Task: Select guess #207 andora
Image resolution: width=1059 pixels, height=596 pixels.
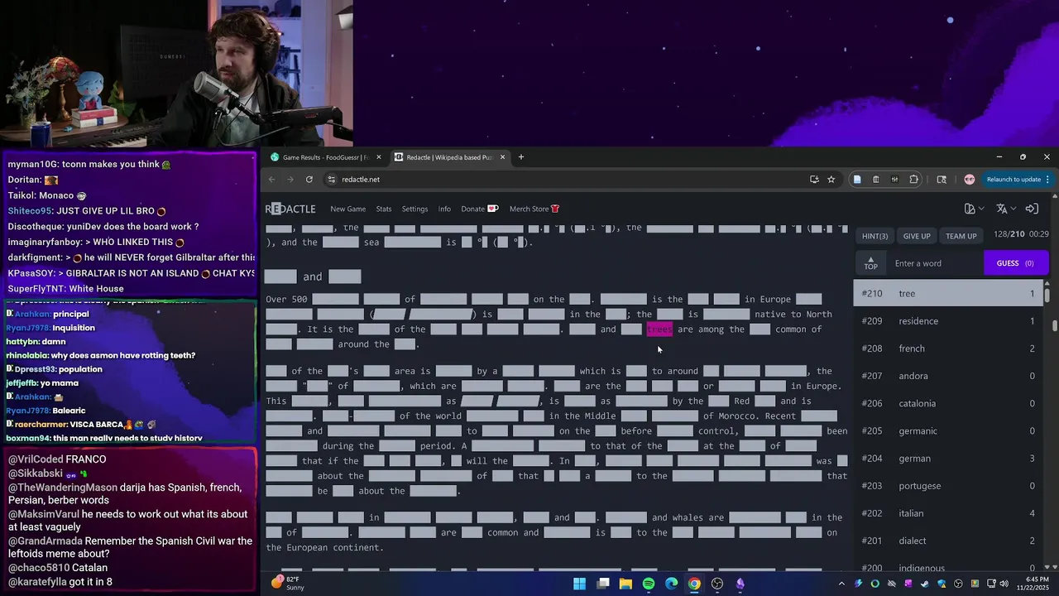Action: (948, 376)
